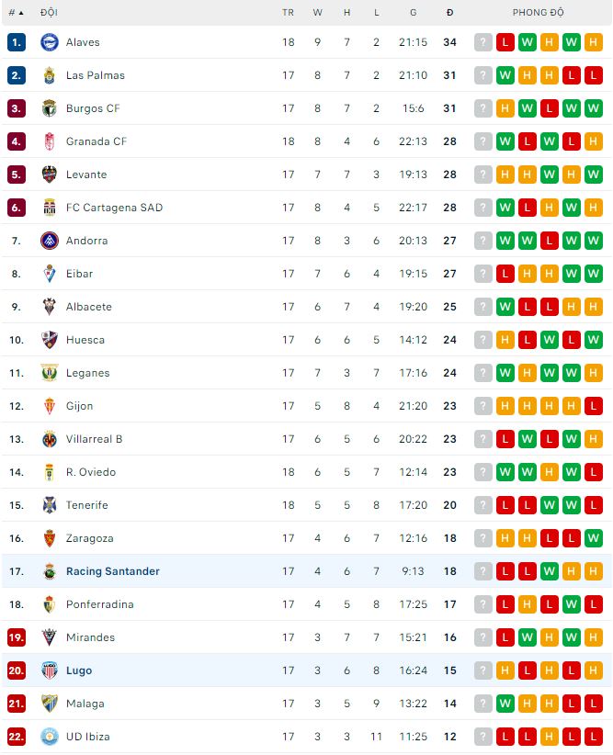
Task: Sort the table by the Đ points column
Action: point(449,13)
